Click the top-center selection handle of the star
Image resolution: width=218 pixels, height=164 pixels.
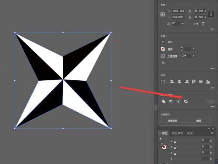(x=63, y=32)
